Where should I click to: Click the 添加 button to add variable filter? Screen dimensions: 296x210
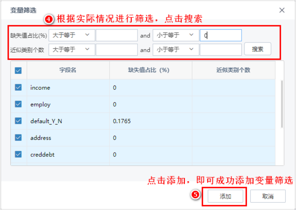pos(226,196)
